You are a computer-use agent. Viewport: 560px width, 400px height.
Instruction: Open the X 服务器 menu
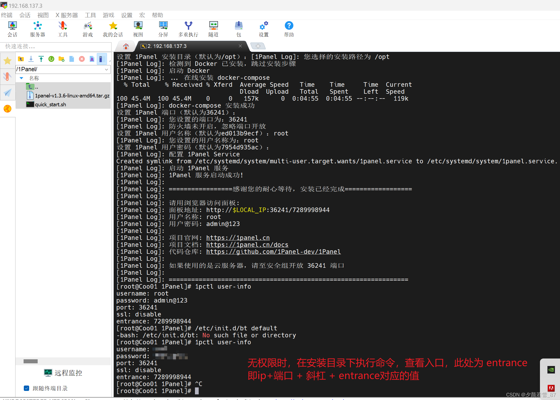click(x=67, y=15)
